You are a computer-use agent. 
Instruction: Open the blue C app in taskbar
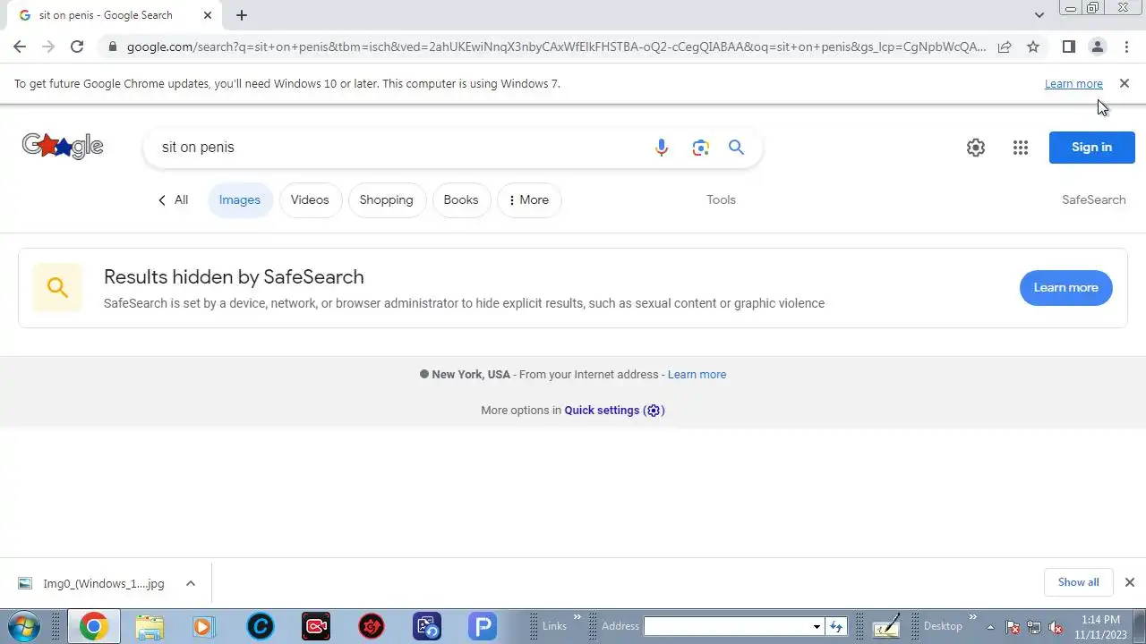point(261,626)
